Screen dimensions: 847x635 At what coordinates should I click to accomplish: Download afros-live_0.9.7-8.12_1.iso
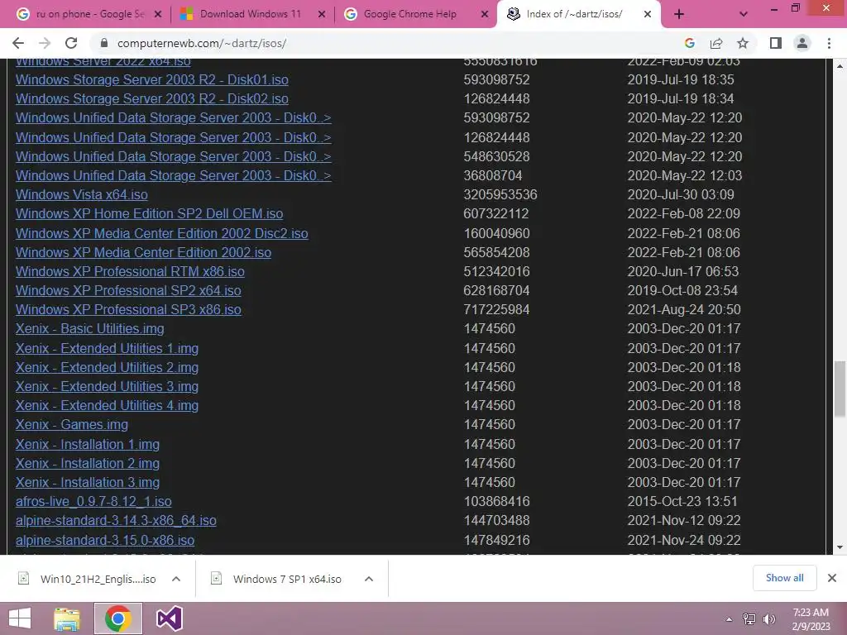93,502
